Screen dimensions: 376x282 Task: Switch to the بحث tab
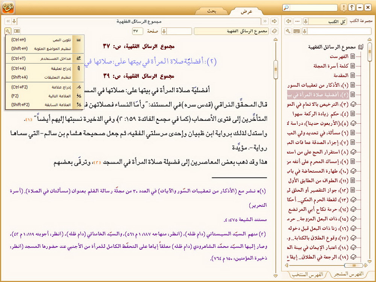(x=211, y=11)
